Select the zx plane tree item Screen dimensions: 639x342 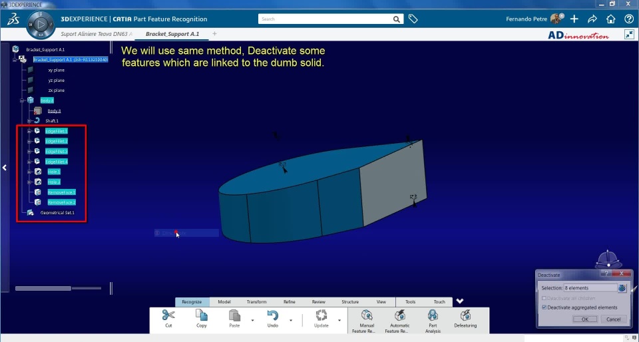pos(56,90)
